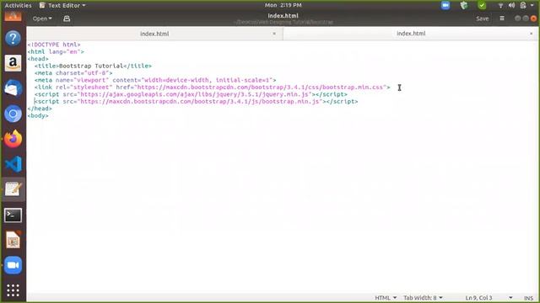Open the HTML language selector
The height and width of the screenshot is (303, 540).
(386, 298)
